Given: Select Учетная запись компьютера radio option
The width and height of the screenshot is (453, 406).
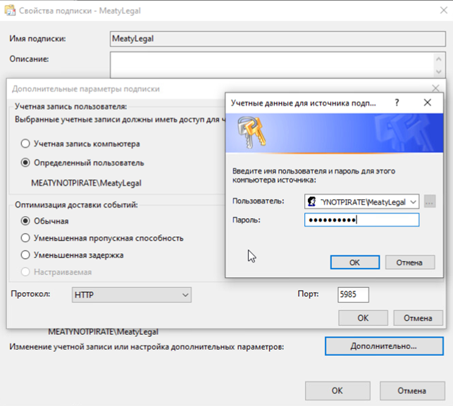Looking at the screenshot, I should [25, 144].
